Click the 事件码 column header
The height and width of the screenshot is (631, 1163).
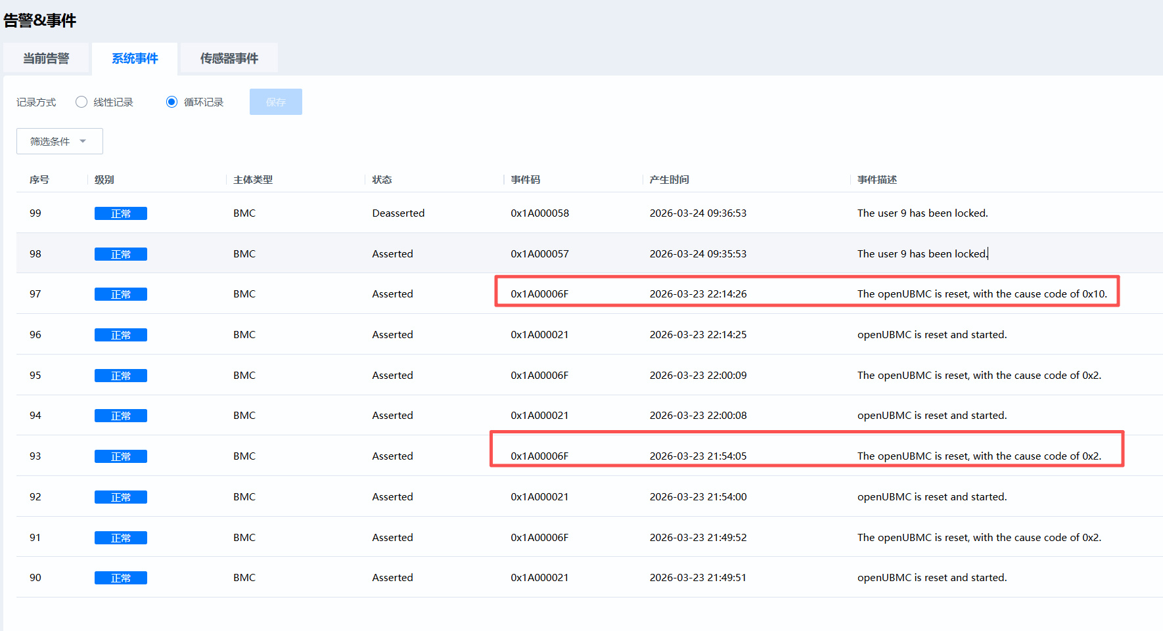[x=525, y=180]
